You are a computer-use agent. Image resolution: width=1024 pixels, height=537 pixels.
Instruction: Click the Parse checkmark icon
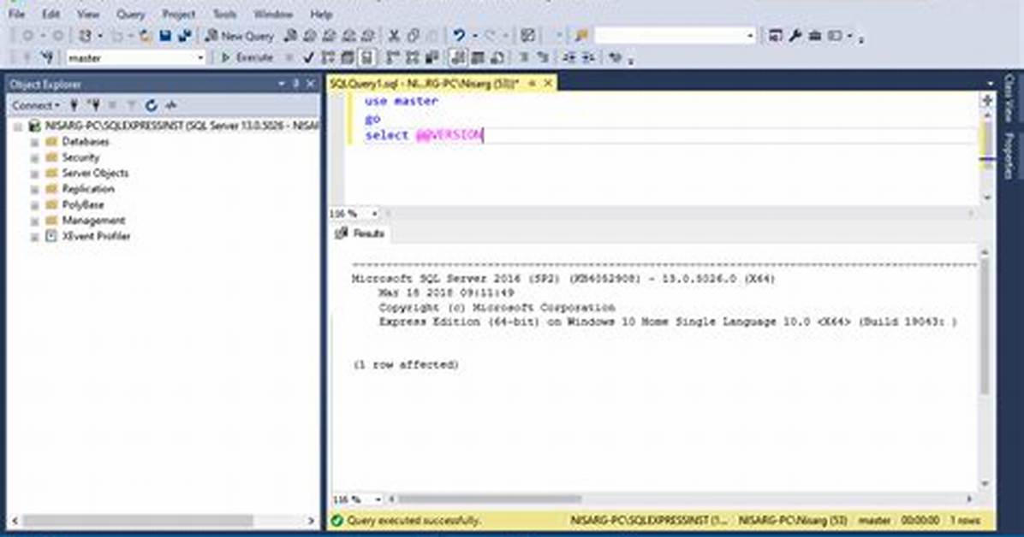tap(309, 58)
